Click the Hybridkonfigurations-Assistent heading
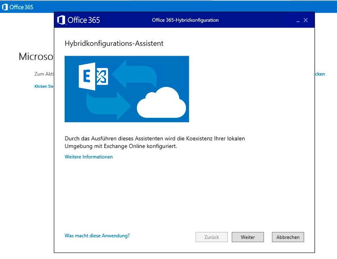The width and height of the screenshot is (337, 259). click(114, 44)
